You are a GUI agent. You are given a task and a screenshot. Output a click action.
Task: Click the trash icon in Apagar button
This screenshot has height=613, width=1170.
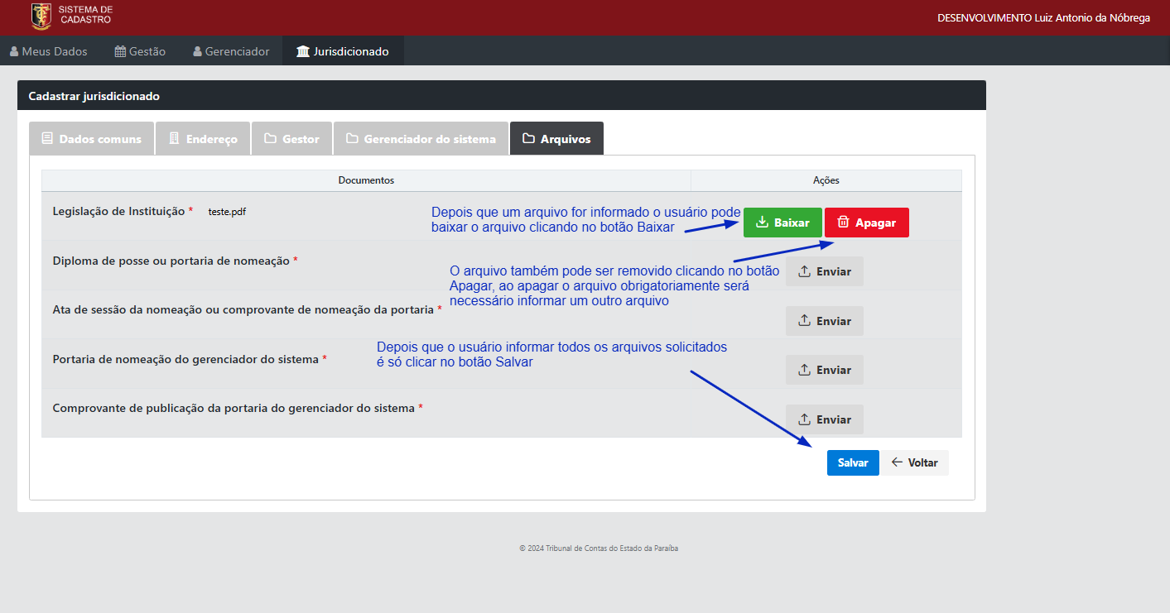(843, 222)
